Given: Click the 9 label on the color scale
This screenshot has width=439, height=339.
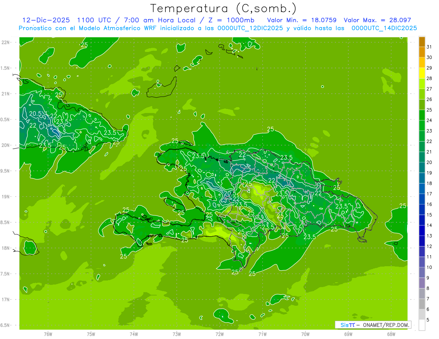Looking at the screenshot, I should coord(428,278).
